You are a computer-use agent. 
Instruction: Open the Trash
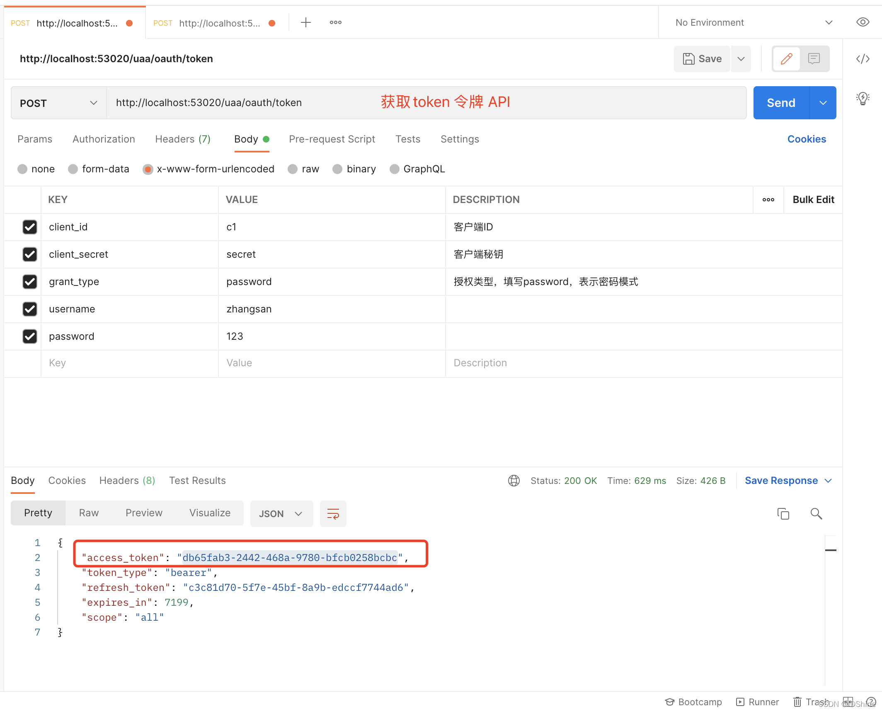point(812,702)
